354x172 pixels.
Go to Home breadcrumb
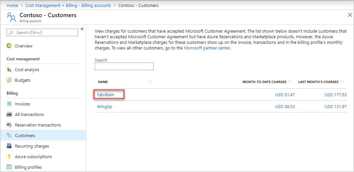[12, 6]
